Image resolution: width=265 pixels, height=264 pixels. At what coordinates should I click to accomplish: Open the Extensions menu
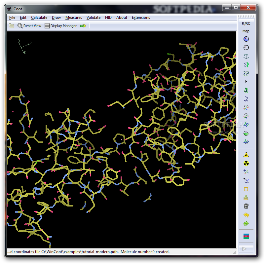(x=141, y=18)
